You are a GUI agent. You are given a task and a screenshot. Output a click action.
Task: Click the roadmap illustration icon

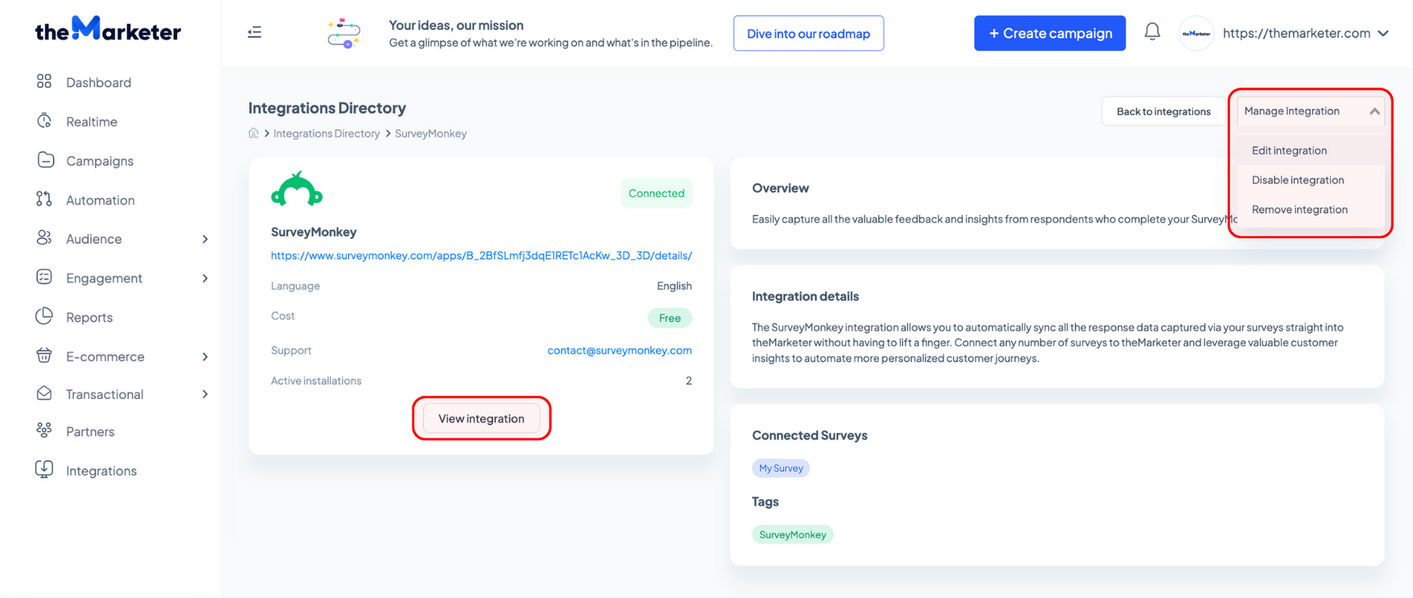[x=344, y=33]
